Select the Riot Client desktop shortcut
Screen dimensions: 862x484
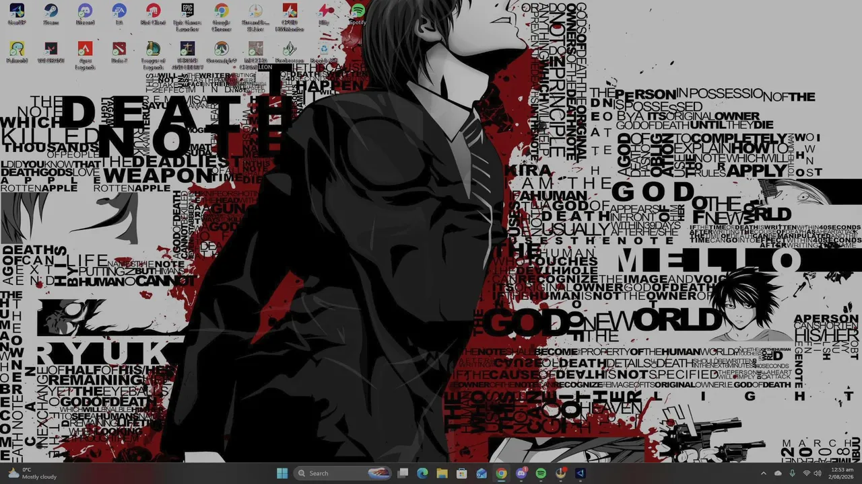pos(153,14)
